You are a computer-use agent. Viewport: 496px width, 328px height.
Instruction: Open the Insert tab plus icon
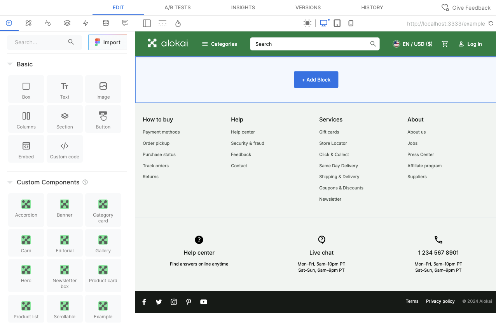pos(9,23)
